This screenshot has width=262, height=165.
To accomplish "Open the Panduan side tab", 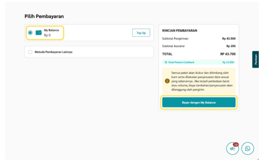I will tap(256, 59).
